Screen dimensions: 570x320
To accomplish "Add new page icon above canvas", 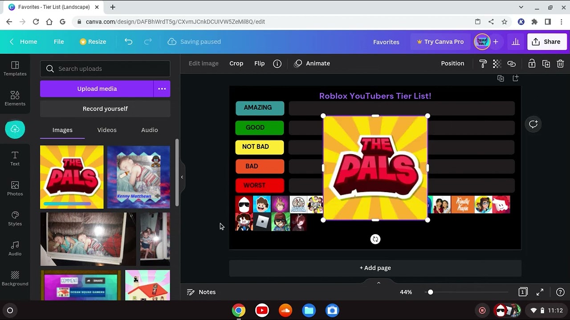I will (516, 78).
